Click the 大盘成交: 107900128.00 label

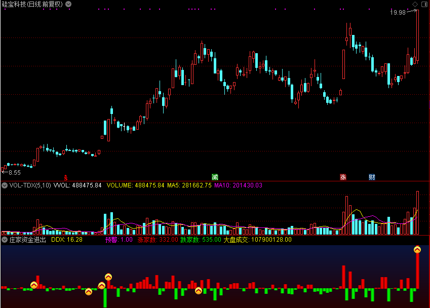(x=257, y=240)
